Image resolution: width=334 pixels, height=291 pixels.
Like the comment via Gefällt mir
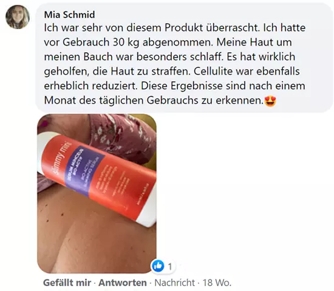point(67,283)
